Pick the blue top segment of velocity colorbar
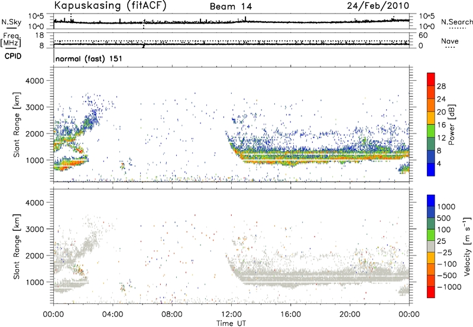Image resolution: width=473 pixels, height=327 pixels. [x=431, y=201]
